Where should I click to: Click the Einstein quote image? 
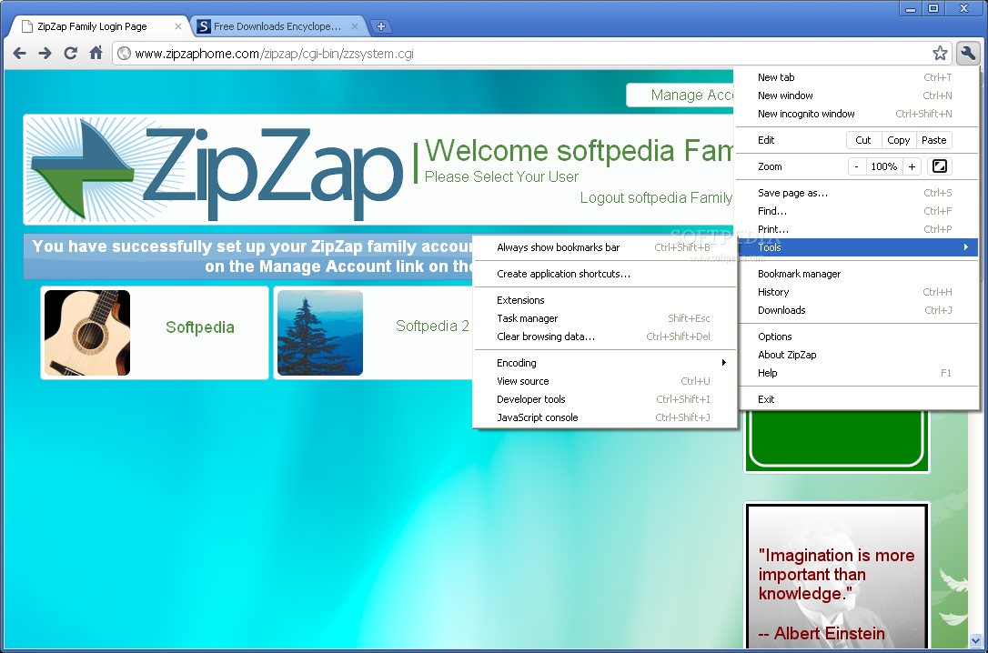(x=837, y=576)
